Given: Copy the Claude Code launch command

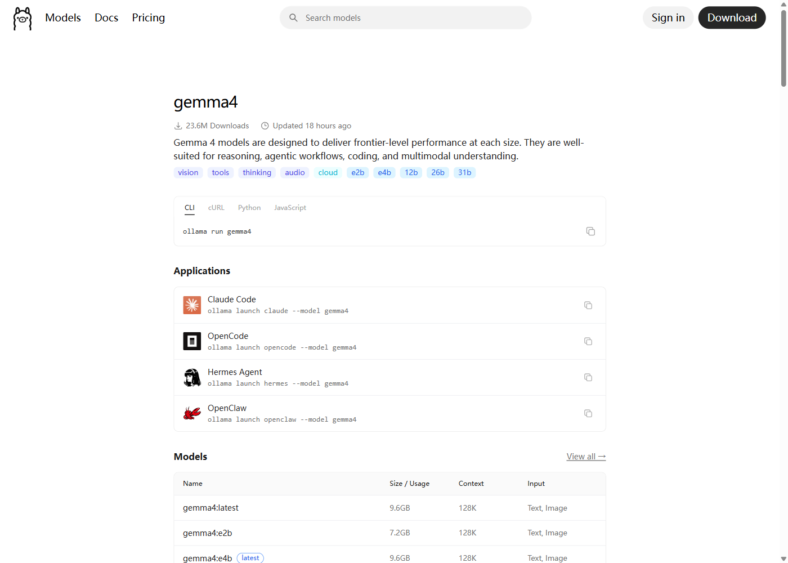Looking at the screenshot, I should pyautogui.click(x=588, y=305).
